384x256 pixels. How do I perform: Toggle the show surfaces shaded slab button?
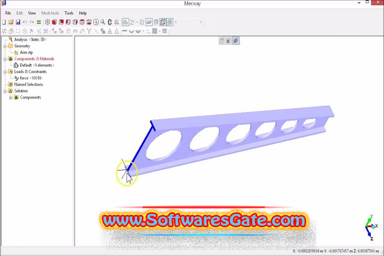(149, 22)
